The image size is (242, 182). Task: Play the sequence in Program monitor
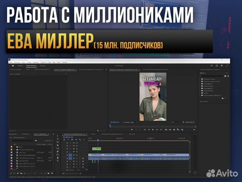pos(153,130)
